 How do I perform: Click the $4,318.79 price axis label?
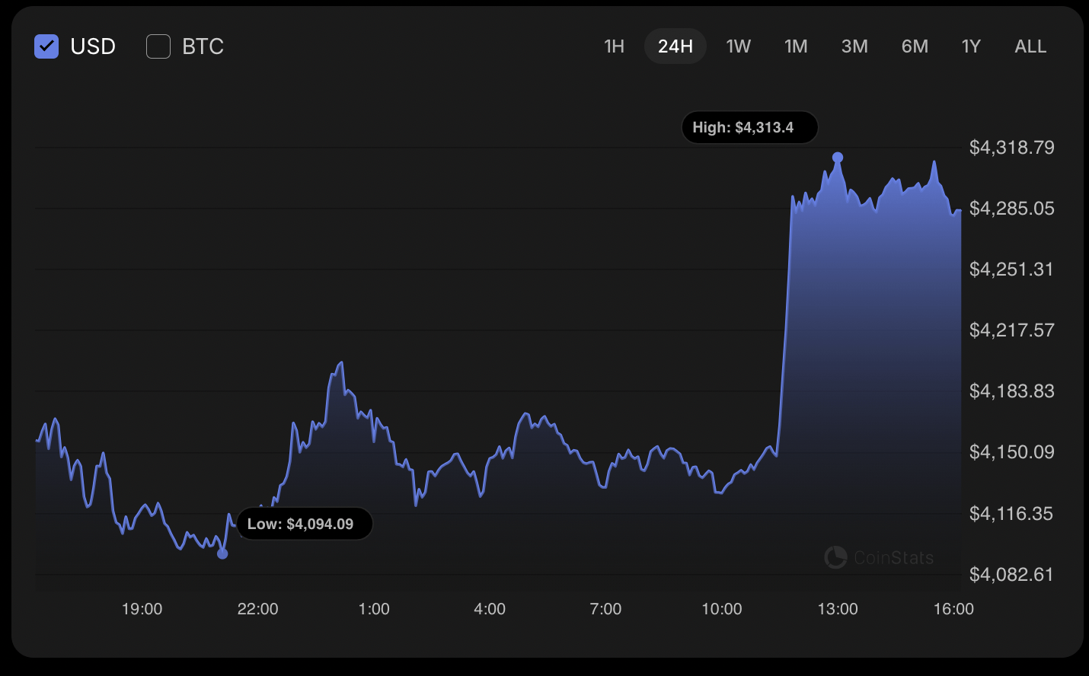point(1011,147)
